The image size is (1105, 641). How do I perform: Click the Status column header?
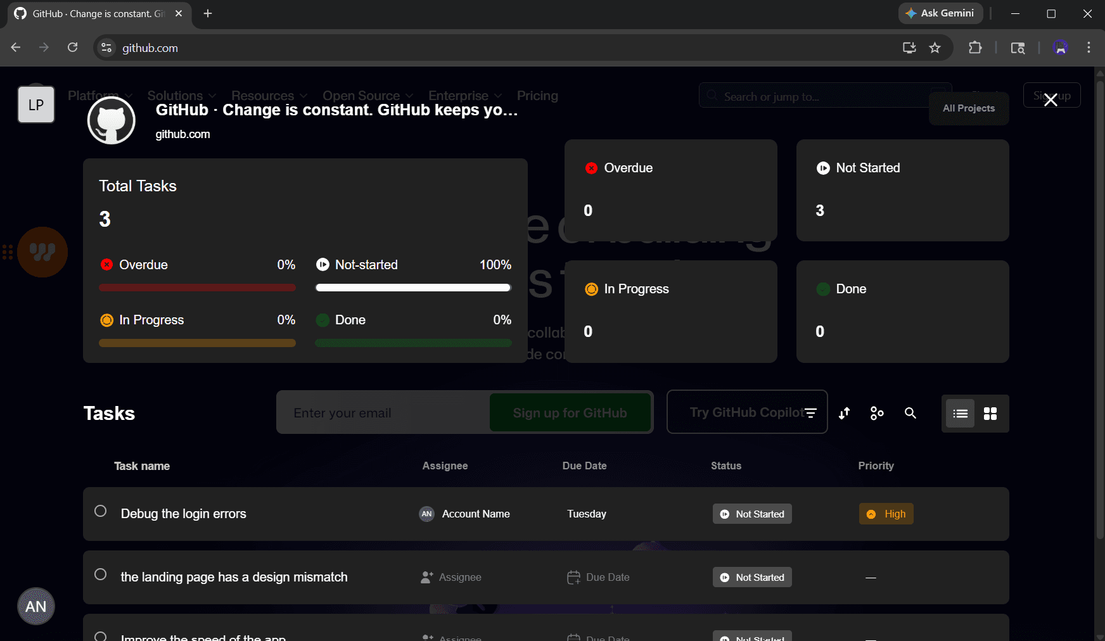[x=726, y=466]
